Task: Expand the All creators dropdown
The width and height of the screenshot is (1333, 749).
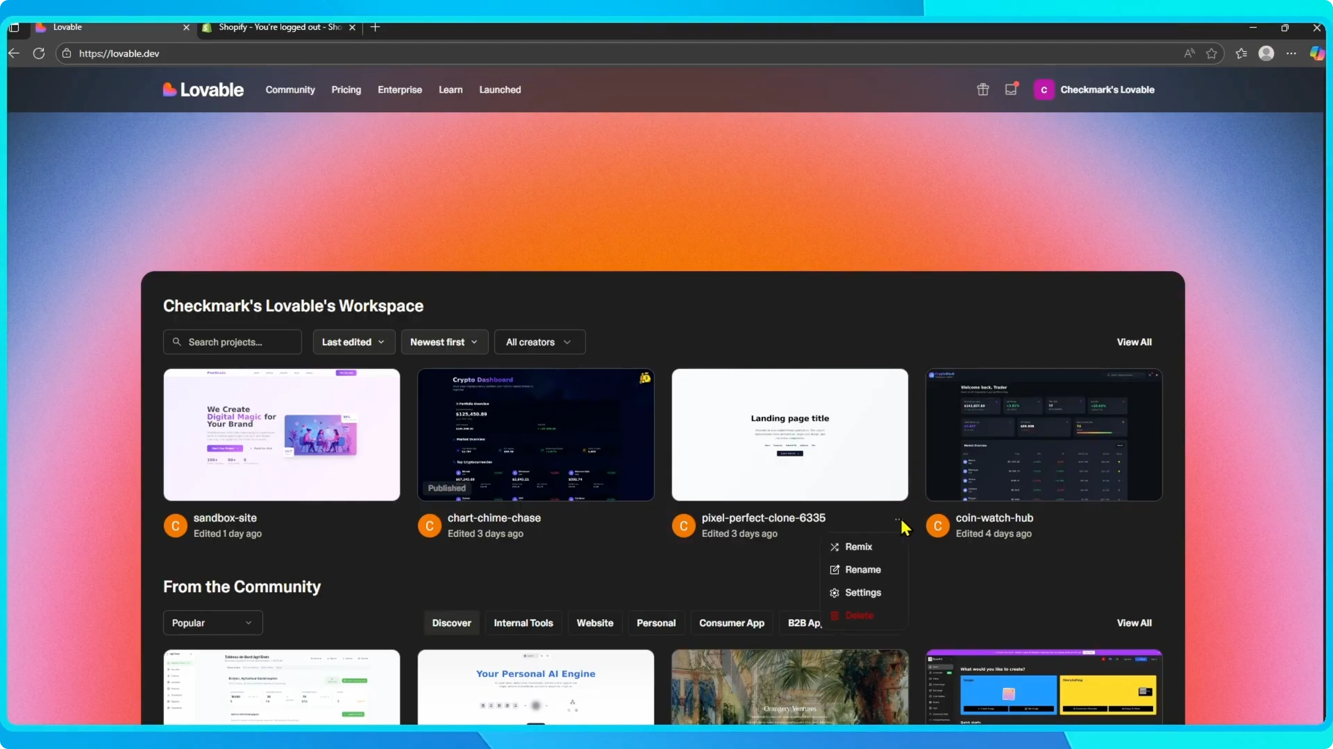Action: [x=540, y=342]
